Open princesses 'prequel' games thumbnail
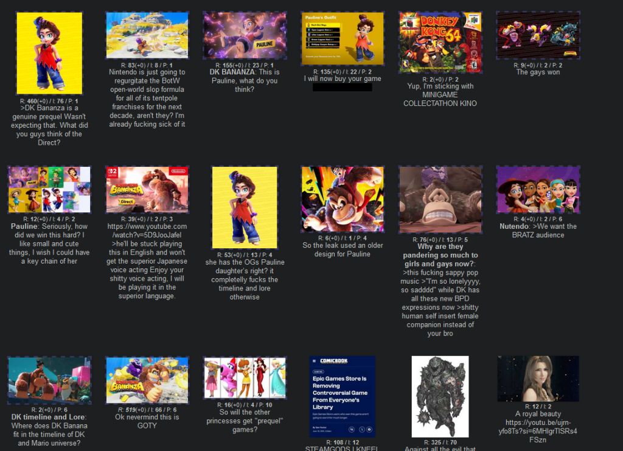Image resolution: width=623 pixels, height=451 pixels. pyautogui.click(x=245, y=378)
